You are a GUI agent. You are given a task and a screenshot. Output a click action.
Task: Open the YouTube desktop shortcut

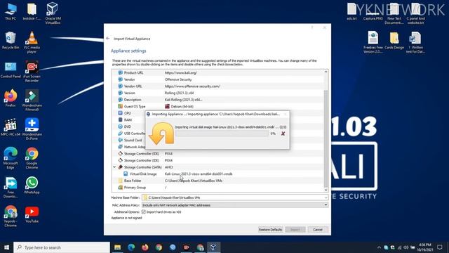point(32,214)
